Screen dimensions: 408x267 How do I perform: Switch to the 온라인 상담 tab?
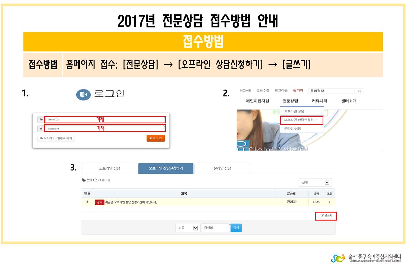pos(222,168)
